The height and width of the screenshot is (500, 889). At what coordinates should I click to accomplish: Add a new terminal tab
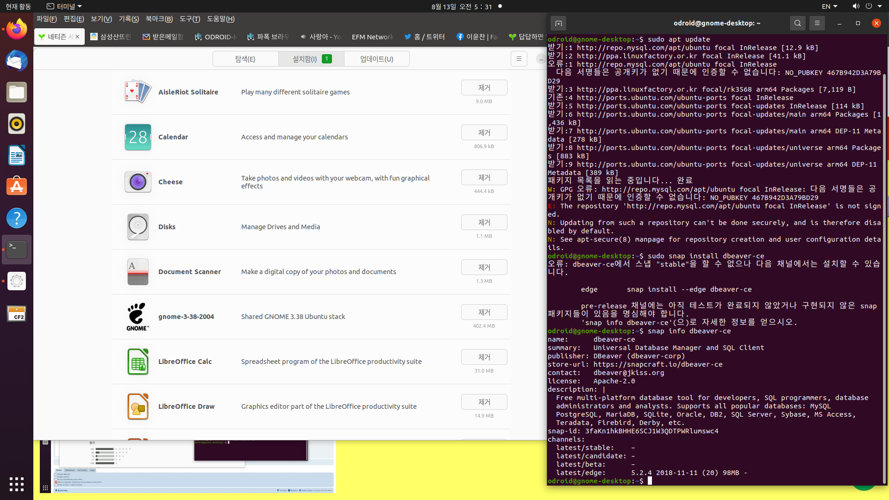[x=558, y=23]
